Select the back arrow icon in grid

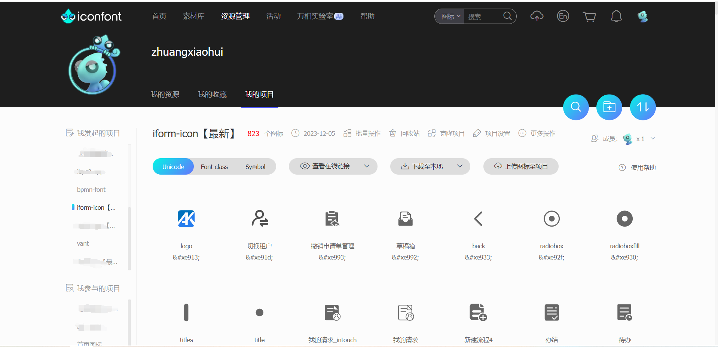pos(478,219)
